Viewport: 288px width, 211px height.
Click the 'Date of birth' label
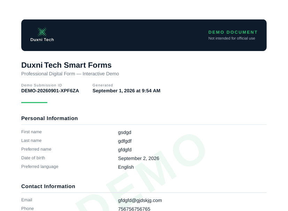click(x=33, y=158)
